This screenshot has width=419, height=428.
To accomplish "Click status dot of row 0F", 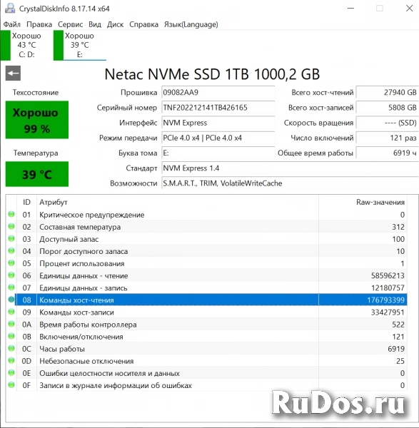I will 11,385.
